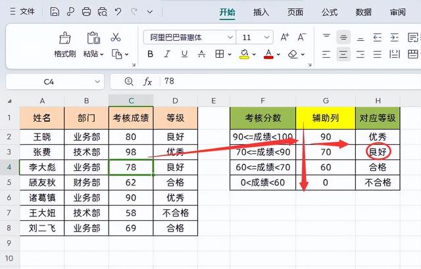
Task: Click the Copy icon
Action: tap(117, 54)
